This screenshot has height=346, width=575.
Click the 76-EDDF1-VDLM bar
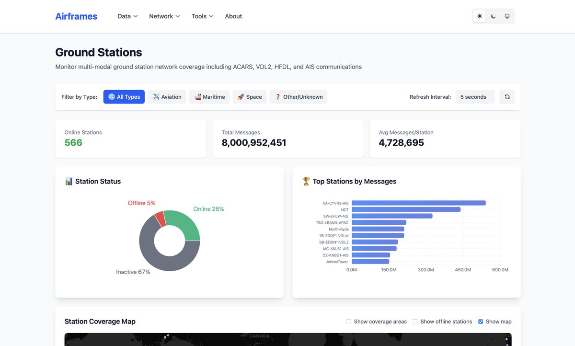pyautogui.click(x=378, y=236)
